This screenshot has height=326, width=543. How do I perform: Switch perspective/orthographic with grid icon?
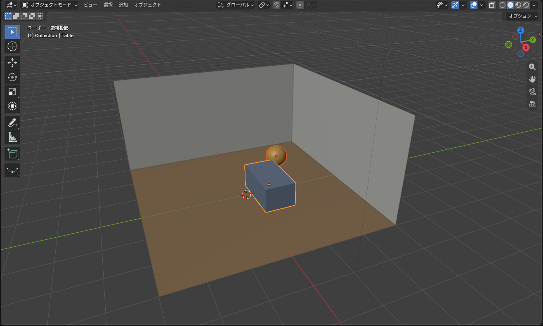tap(532, 104)
